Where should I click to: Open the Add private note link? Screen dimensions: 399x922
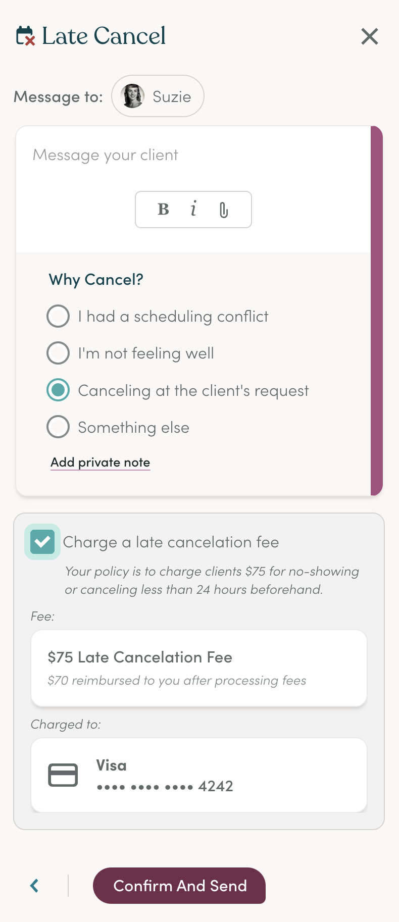click(100, 463)
